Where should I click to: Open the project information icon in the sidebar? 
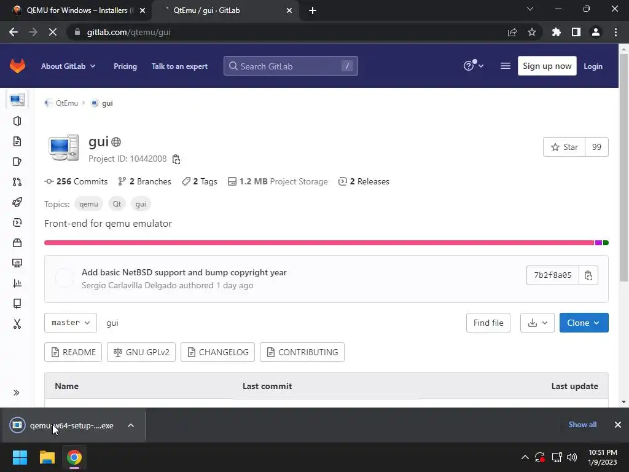pyautogui.click(x=17, y=121)
